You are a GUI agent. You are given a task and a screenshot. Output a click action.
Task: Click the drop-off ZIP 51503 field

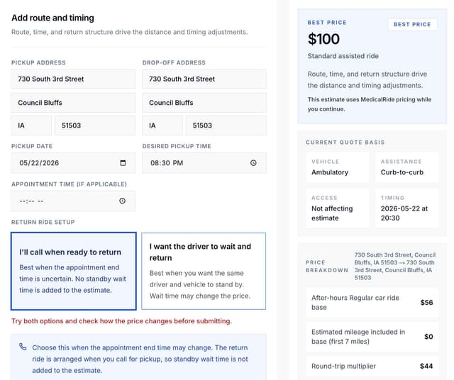point(226,125)
